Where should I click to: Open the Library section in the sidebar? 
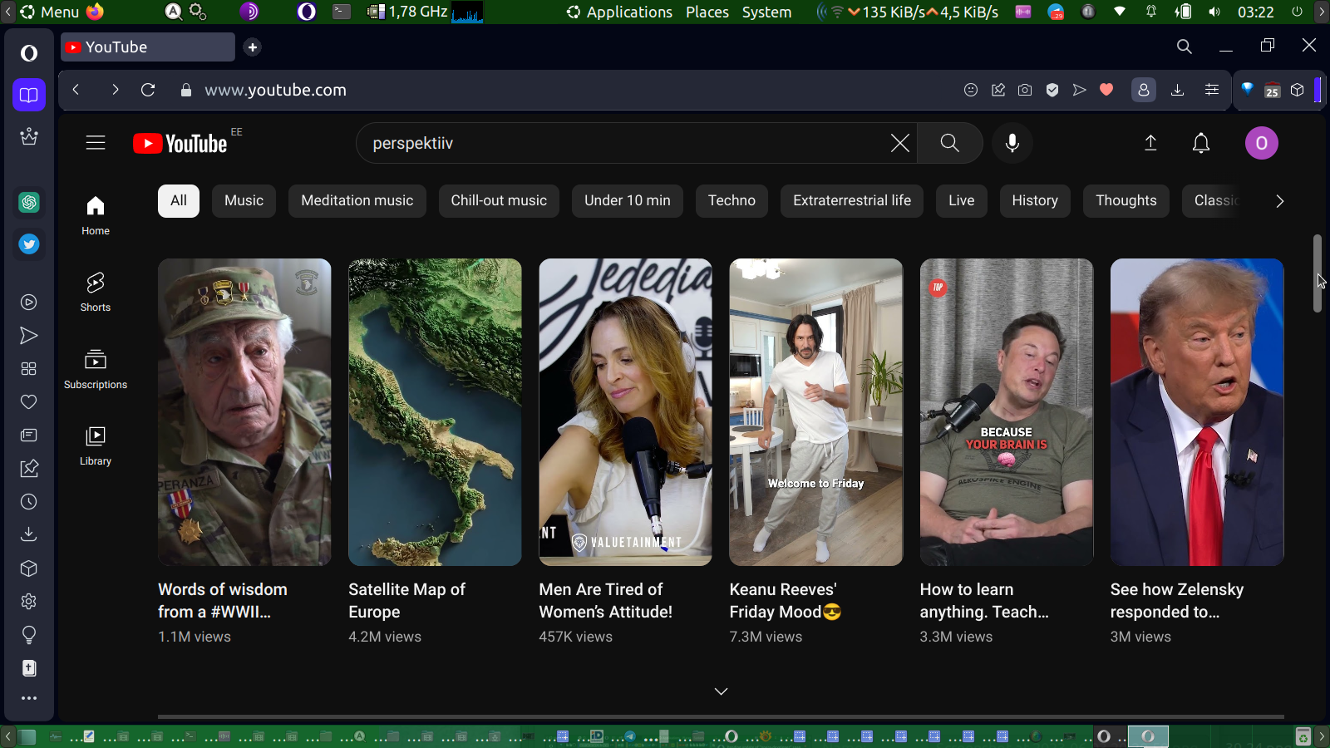coord(96,446)
